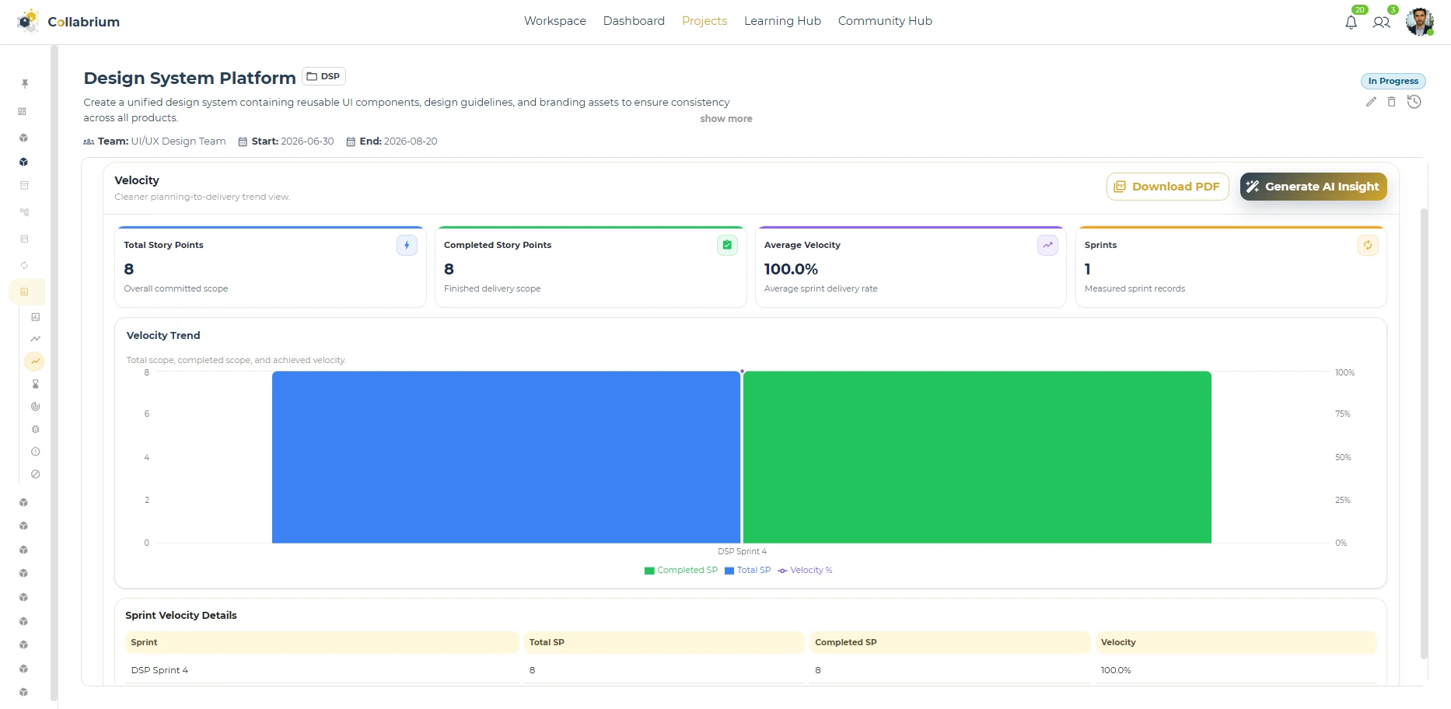The image size is (1451, 709).
Task: Click the Generate AI Insight button
Action: click(x=1313, y=187)
